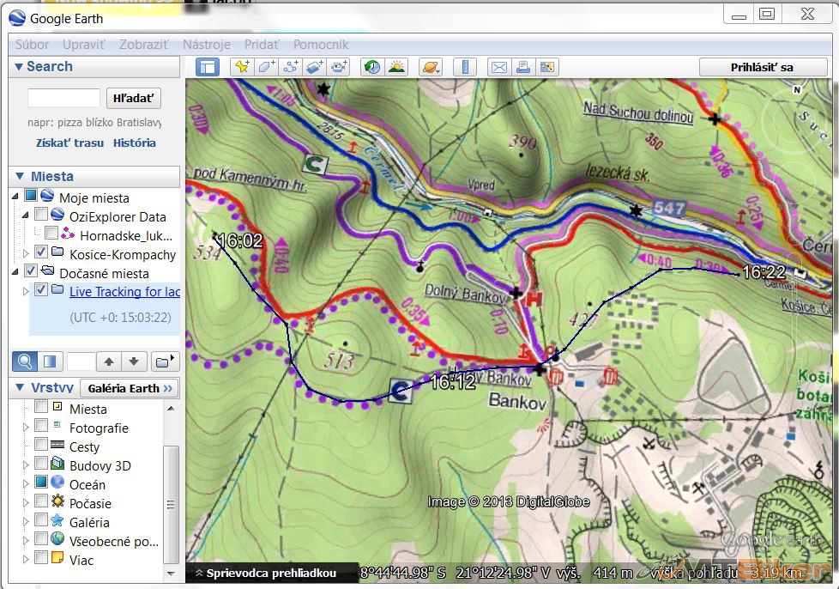This screenshot has width=839, height=589.
Task: Expand the Fotografie layer tree node
Action: [x=26, y=428]
